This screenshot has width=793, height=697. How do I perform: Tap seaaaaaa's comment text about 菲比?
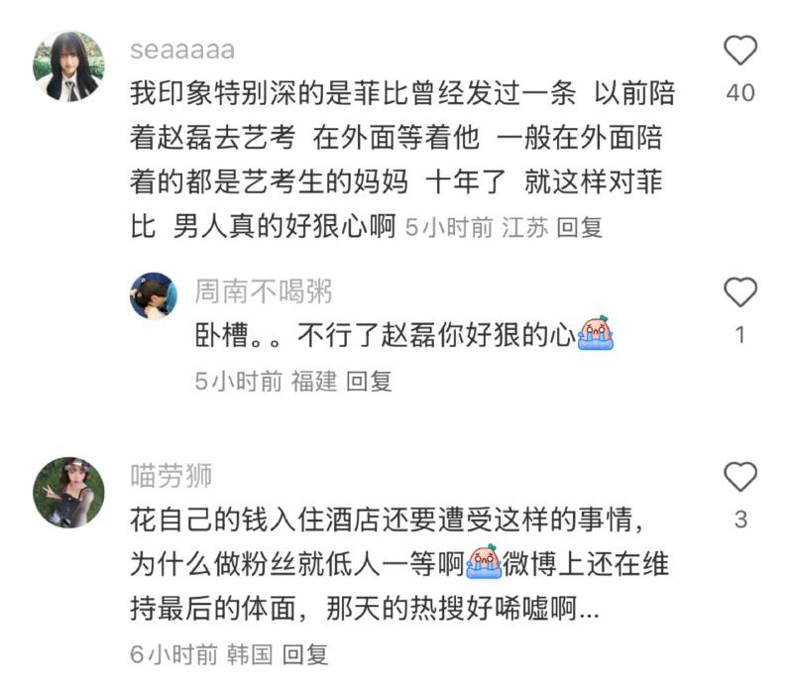pyautogui.click(x=402, y=160)
